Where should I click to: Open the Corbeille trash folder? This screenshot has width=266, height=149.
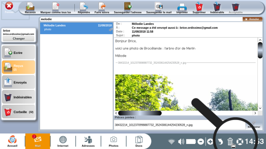[x=19, y=112]
